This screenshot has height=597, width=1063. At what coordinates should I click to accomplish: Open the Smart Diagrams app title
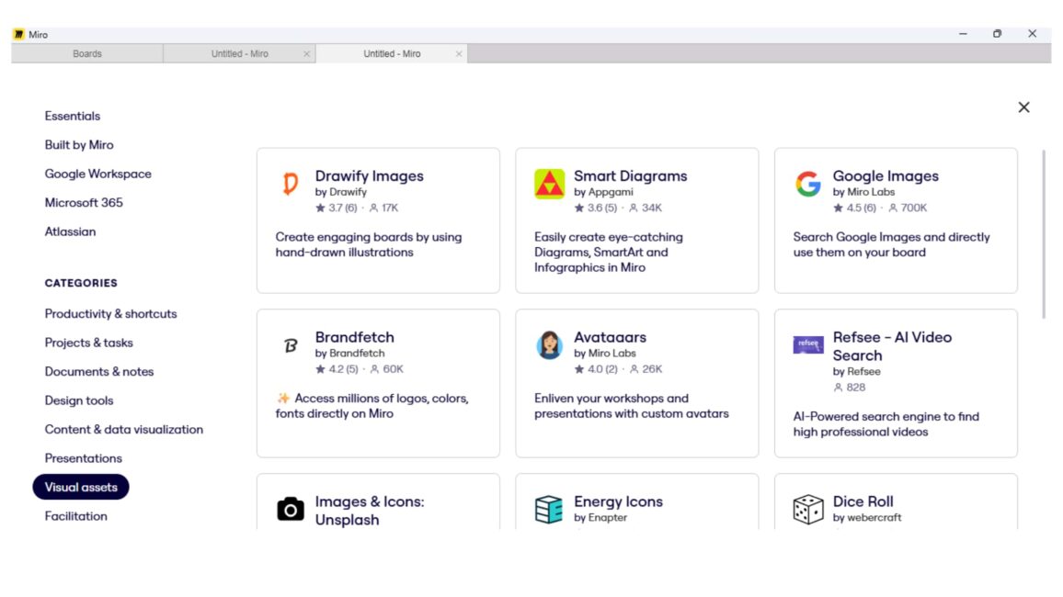coord(631,176)
